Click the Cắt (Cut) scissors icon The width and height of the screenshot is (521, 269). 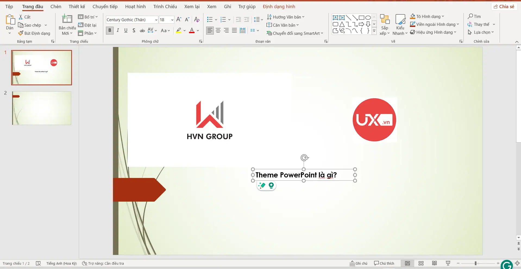pos(21,17)
